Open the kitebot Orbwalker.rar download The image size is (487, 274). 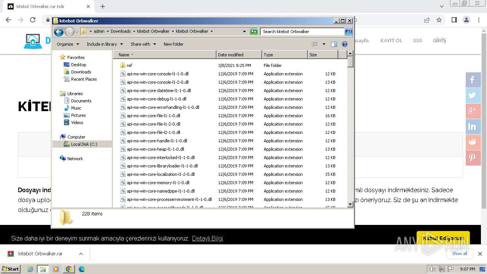[40, 254]
